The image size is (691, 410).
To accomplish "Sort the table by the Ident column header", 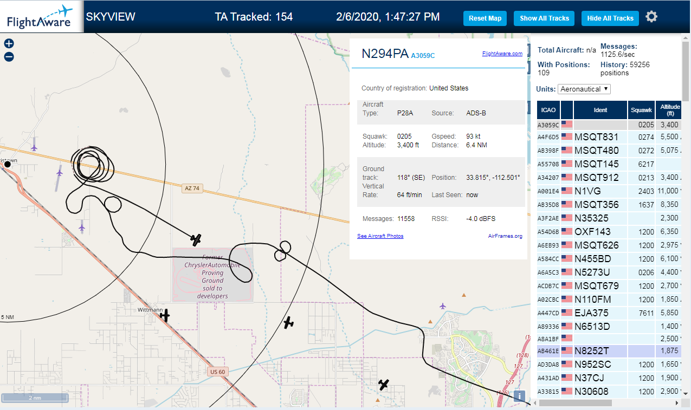I will click(600, 110).
